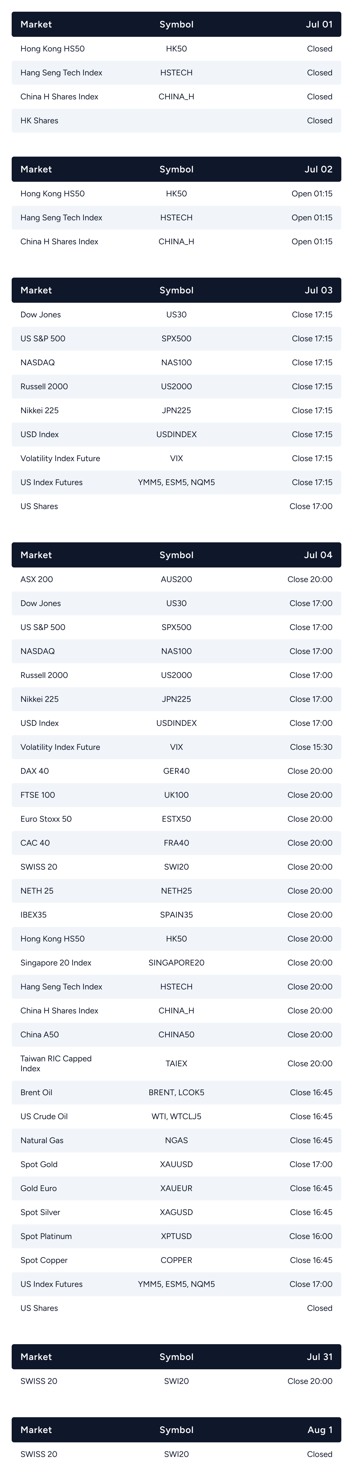Click the AUS200 symbol
The image size is (353, 1478).
click(176, 579)
